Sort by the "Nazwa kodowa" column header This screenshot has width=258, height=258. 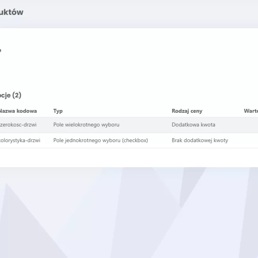click(18, 111)
